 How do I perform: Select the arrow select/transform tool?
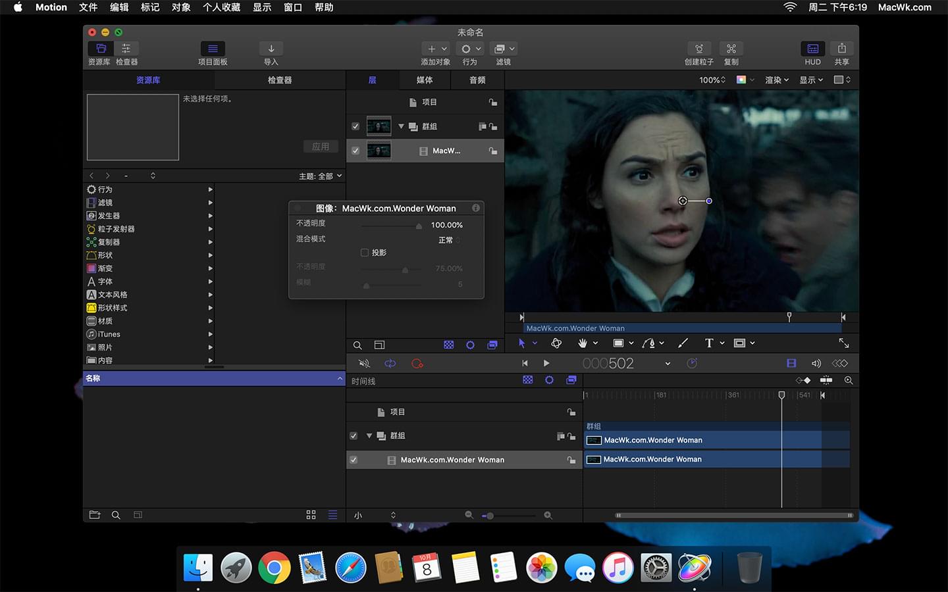tap(522, 343)
